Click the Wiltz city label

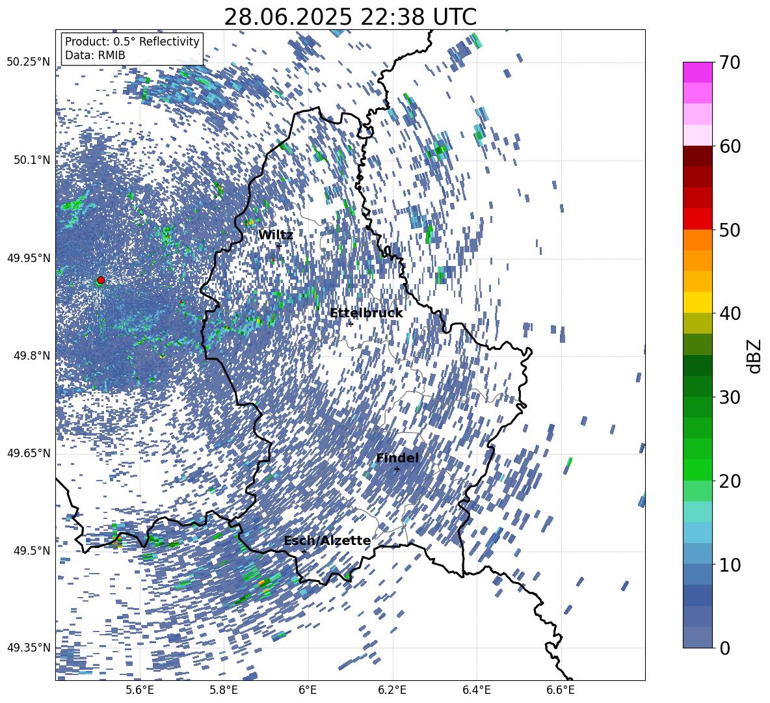pos(276,235)
